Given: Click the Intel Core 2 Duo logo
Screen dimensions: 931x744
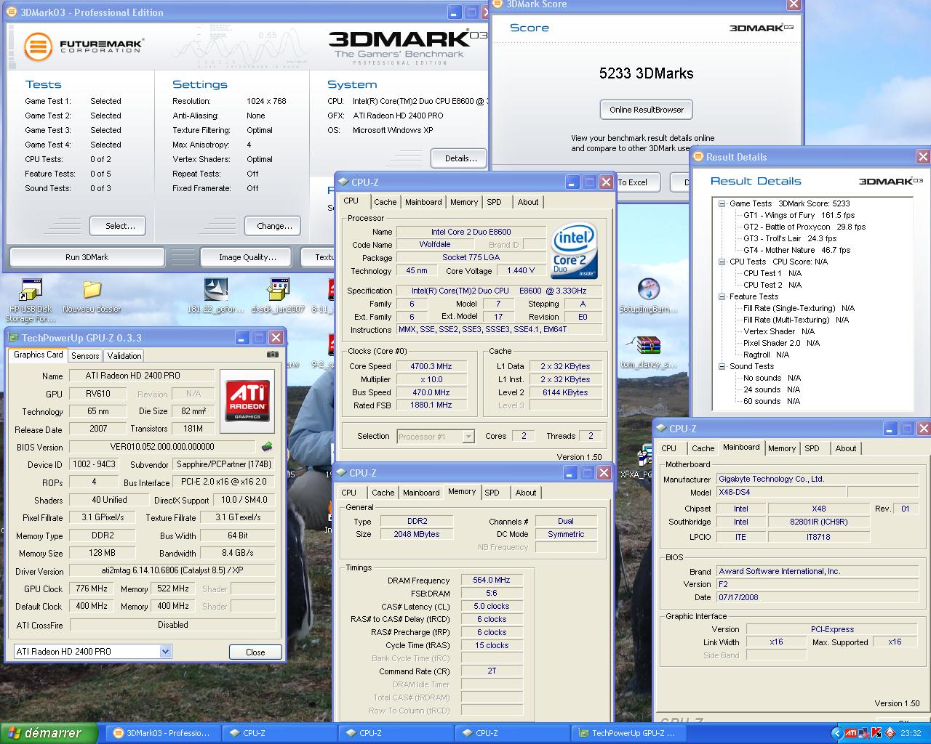Looking at the screenshot, I should click(x=575, y=251).
